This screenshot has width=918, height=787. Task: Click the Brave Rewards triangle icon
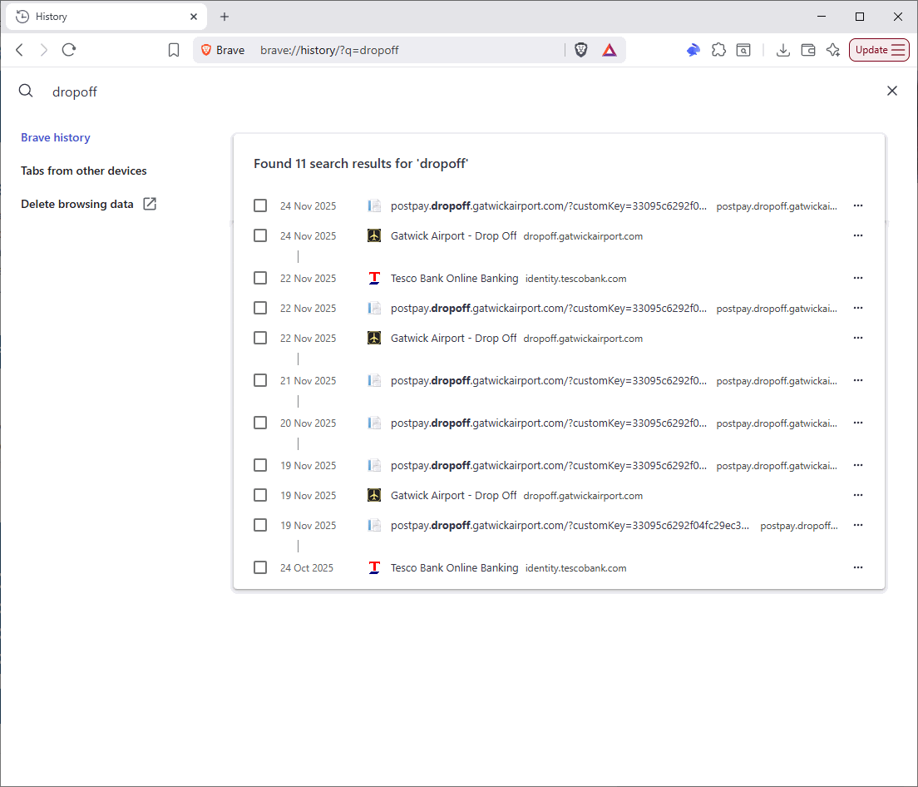pyautogui.click(x=610, y=50)
